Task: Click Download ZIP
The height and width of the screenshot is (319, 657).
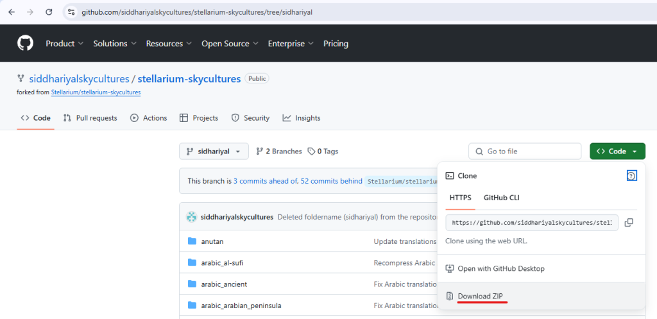Action: 480,296
